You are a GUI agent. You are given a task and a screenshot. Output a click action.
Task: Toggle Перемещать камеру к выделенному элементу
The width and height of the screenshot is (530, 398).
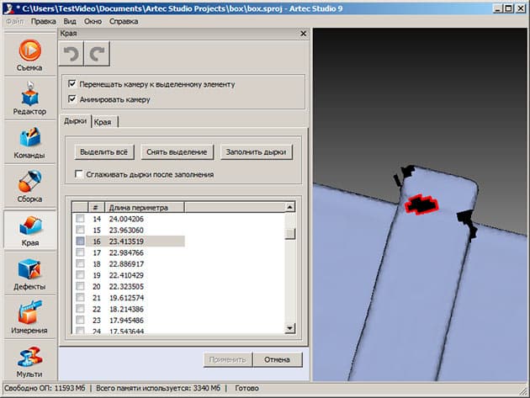pyautogui.click(x=72, y=83)
